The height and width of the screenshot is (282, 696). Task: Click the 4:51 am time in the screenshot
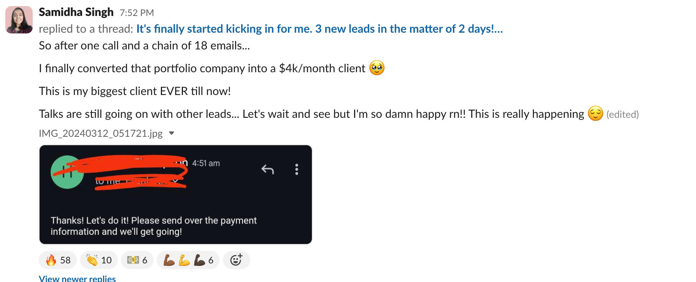click(x=206, y=163)
